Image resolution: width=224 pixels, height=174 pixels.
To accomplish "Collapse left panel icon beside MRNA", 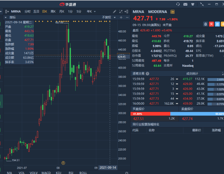I will (x=7, y=12).
